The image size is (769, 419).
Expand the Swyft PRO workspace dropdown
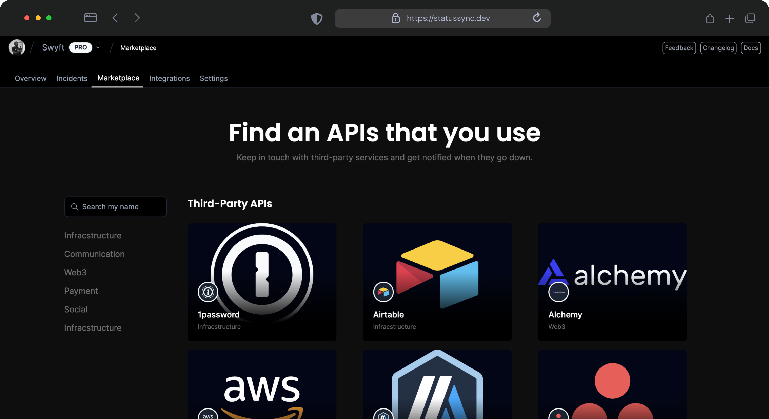point(98,48)
